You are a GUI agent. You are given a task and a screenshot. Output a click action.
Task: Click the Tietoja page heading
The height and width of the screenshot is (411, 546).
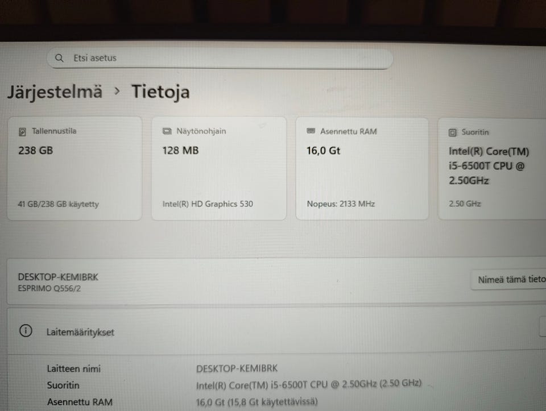(160, 92)
